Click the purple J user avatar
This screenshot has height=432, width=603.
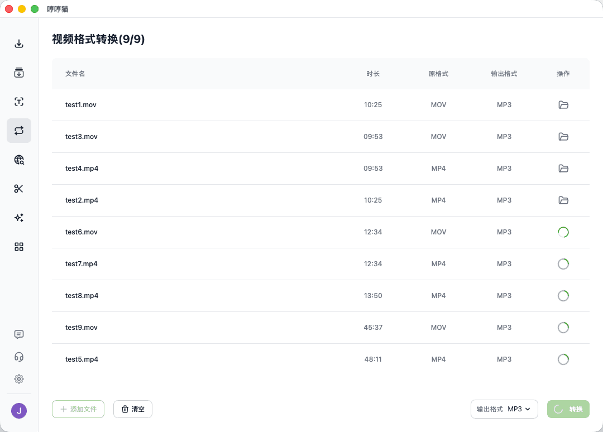(x=19, y=411)
